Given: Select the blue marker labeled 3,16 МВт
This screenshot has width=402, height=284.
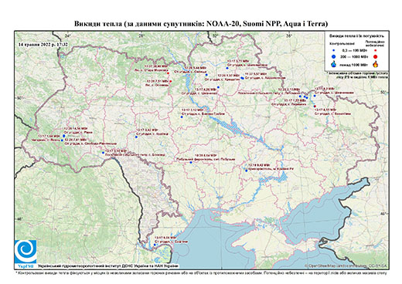Looking at the screenshot, I should [103, 153].
